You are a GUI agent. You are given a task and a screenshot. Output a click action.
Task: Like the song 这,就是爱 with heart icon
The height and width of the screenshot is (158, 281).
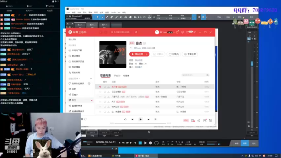[105, 112]
